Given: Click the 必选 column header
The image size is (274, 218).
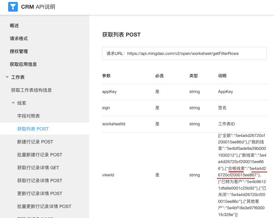Looking at the screenshot, I should point(159,76).
